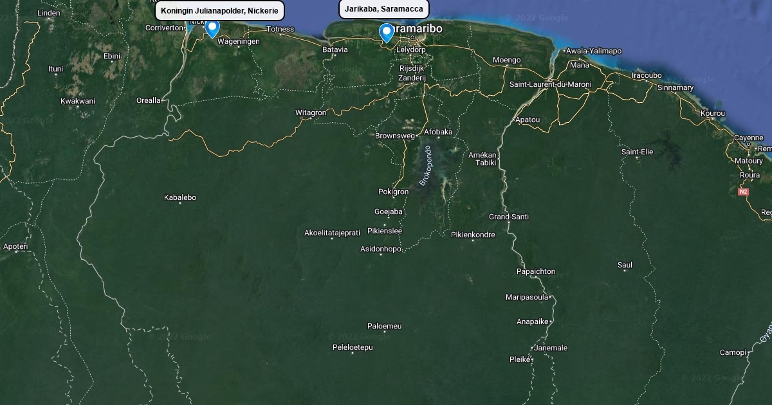This screenshot has width=772, height=405.
Task: Select the Maripasoula label
Action: pos(527,297)
